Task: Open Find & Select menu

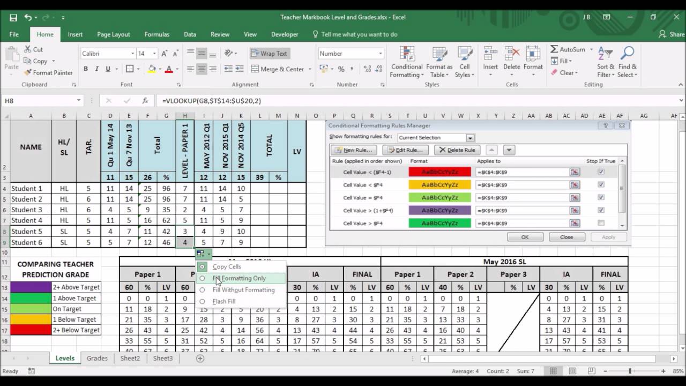Action: point(627,62)
